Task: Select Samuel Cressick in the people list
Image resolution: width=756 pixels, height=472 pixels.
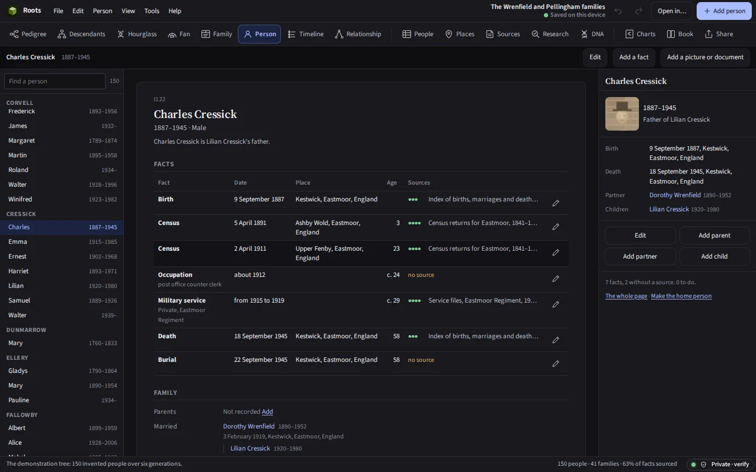Action: tap(62, 301)
